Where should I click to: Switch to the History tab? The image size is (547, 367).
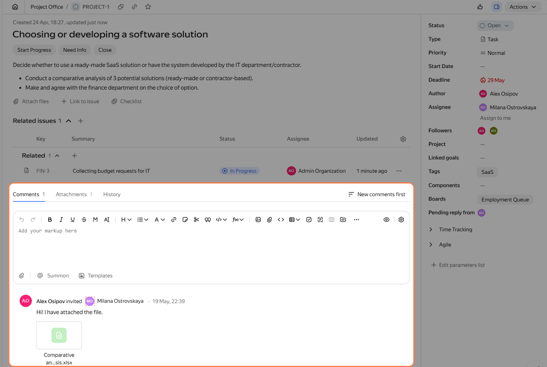pos(112,194)
